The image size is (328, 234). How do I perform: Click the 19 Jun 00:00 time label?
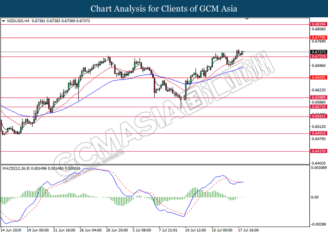38,230
